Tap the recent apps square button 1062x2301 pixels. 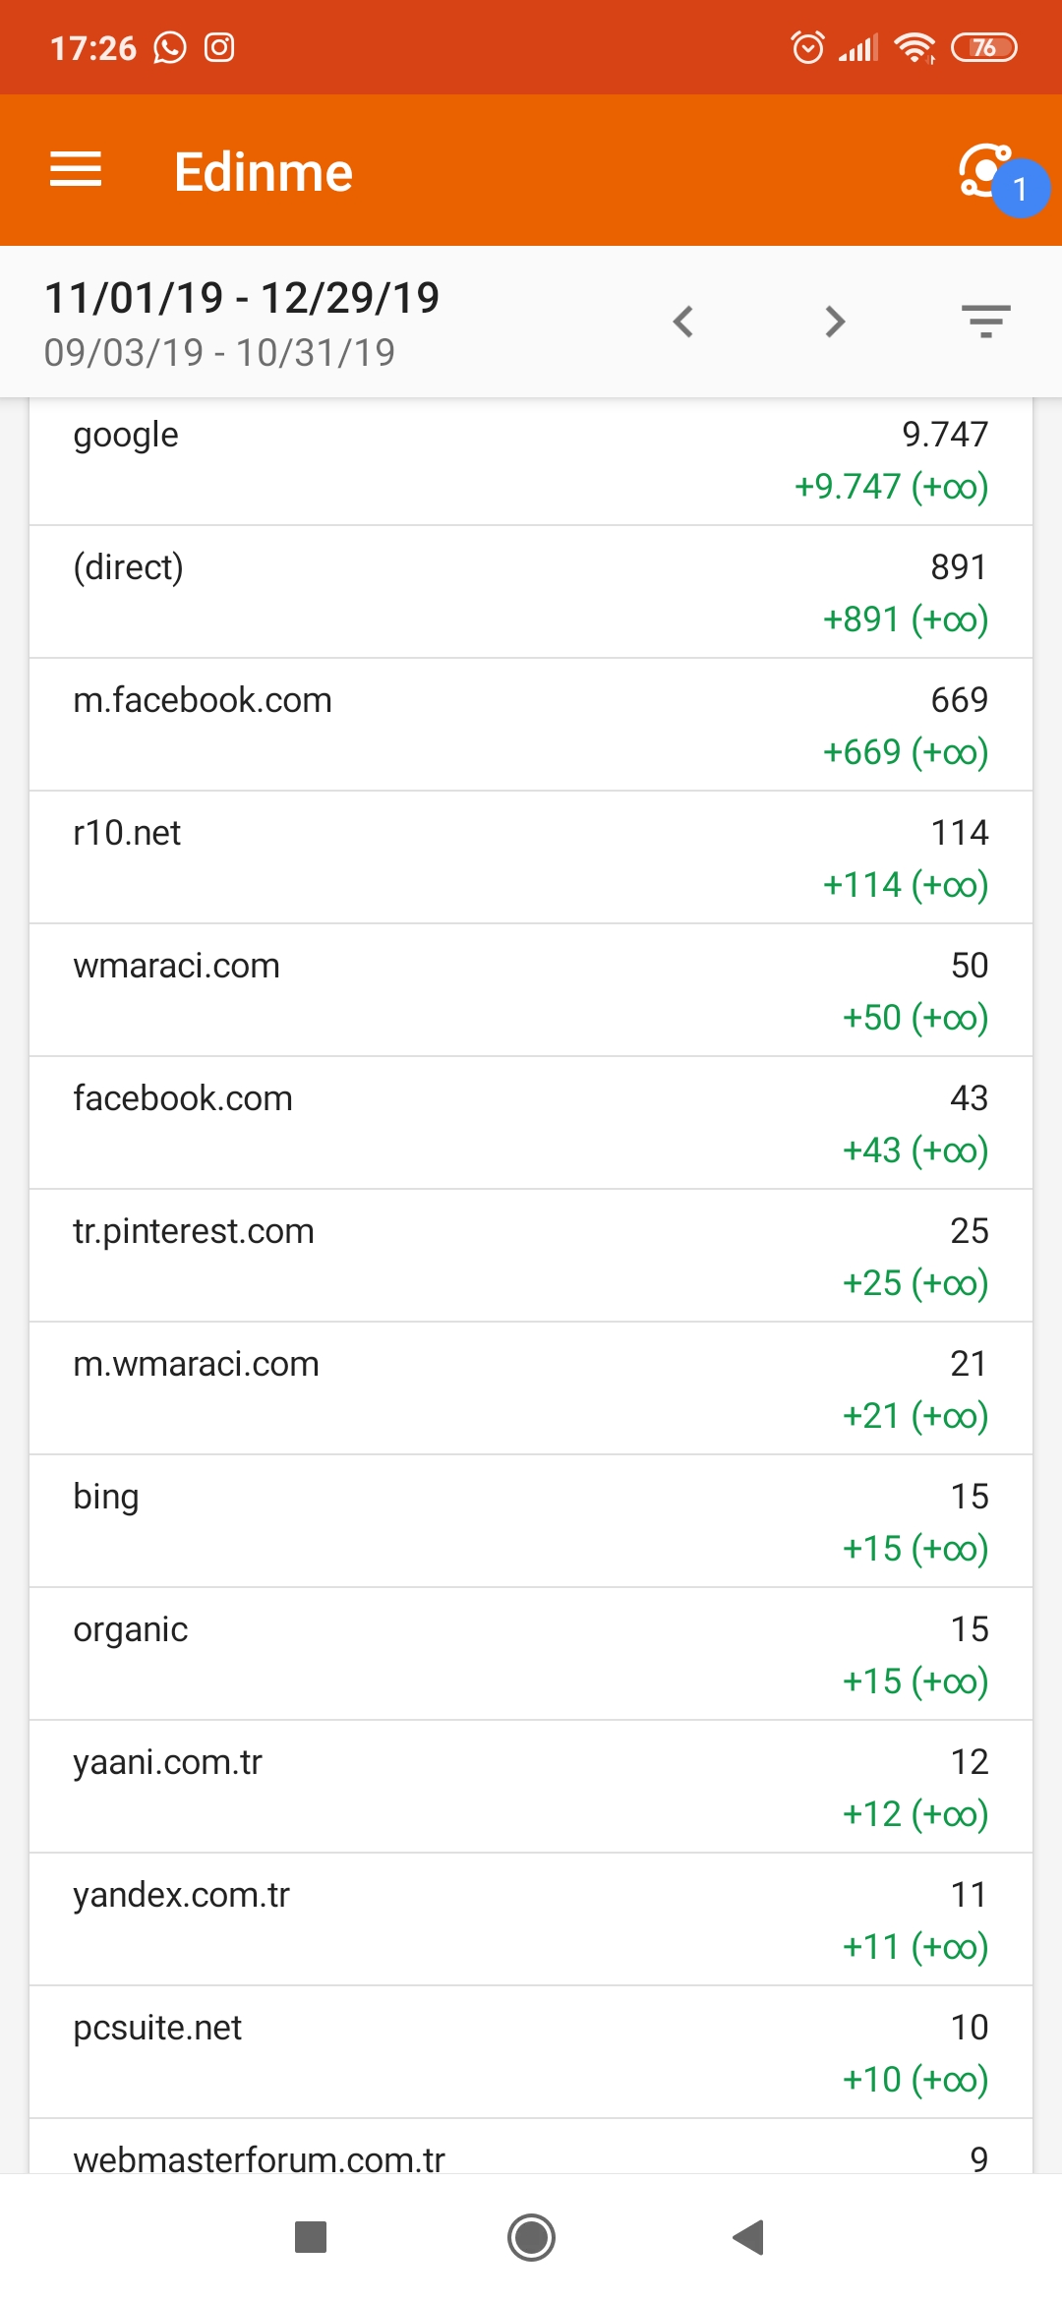point(311,2237)
